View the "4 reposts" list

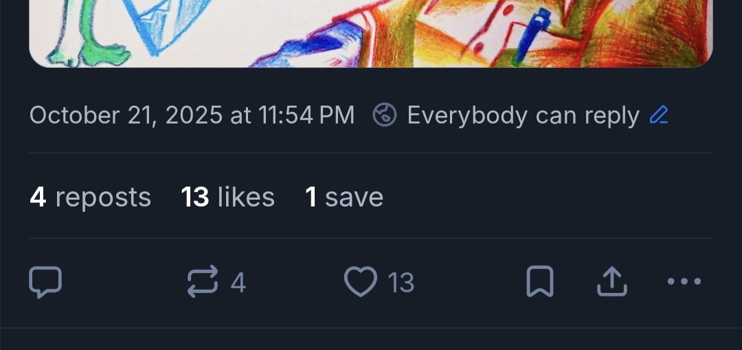click(90, 198)
